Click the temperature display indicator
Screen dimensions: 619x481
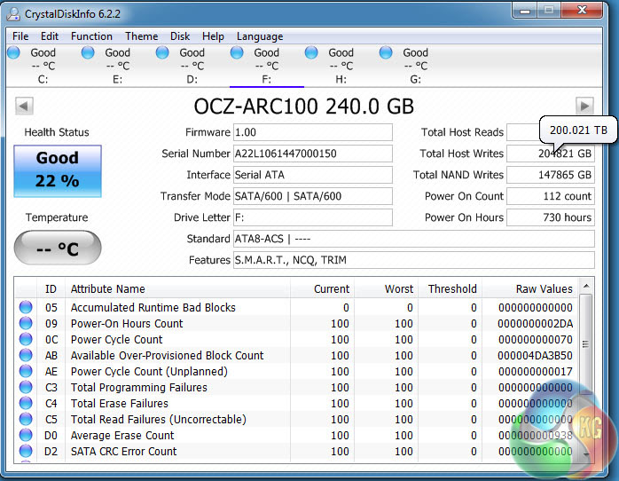[58, 248]
